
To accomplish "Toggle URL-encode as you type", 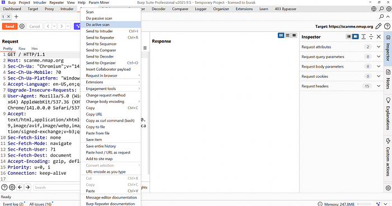I will coord(111,172).
